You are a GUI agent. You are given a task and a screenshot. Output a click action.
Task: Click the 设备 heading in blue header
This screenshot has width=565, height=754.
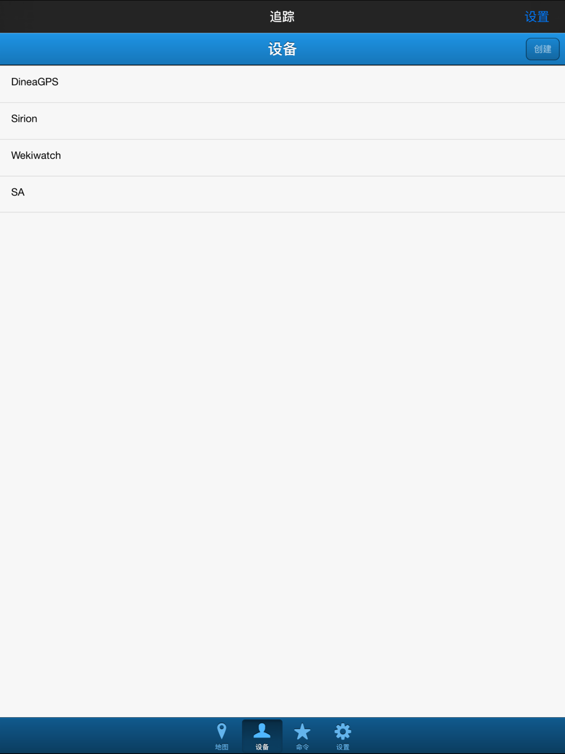[x=282, y=49]
